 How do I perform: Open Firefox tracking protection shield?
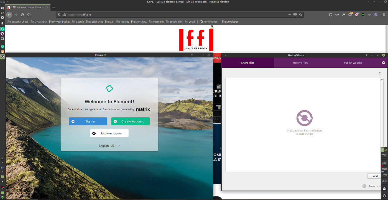coord(59,15)
